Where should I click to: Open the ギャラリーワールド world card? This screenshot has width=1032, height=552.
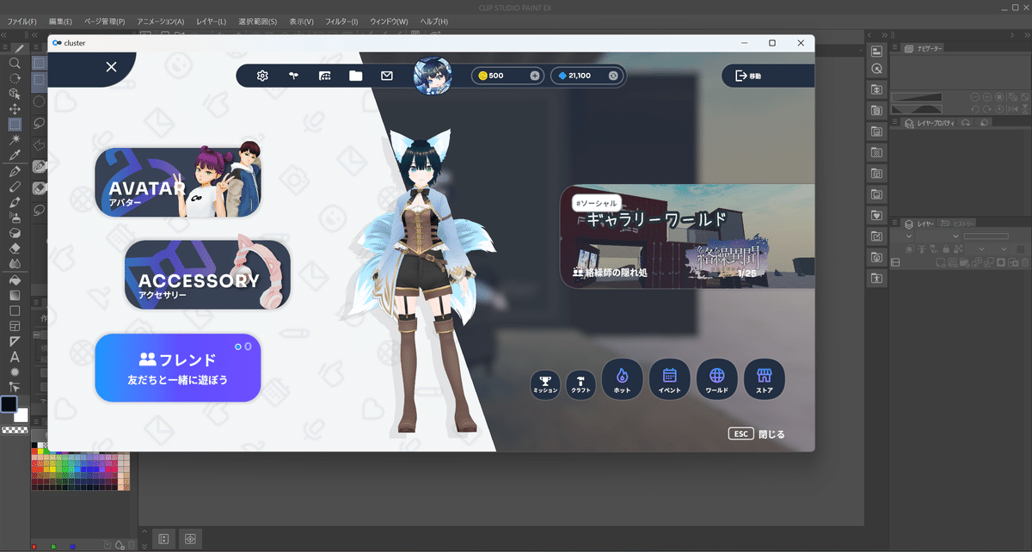[x=688, y=236]
